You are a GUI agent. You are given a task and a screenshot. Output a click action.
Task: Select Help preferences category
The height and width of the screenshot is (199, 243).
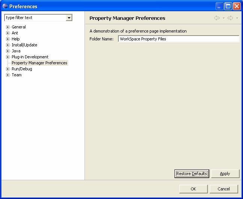click(16, 39)
